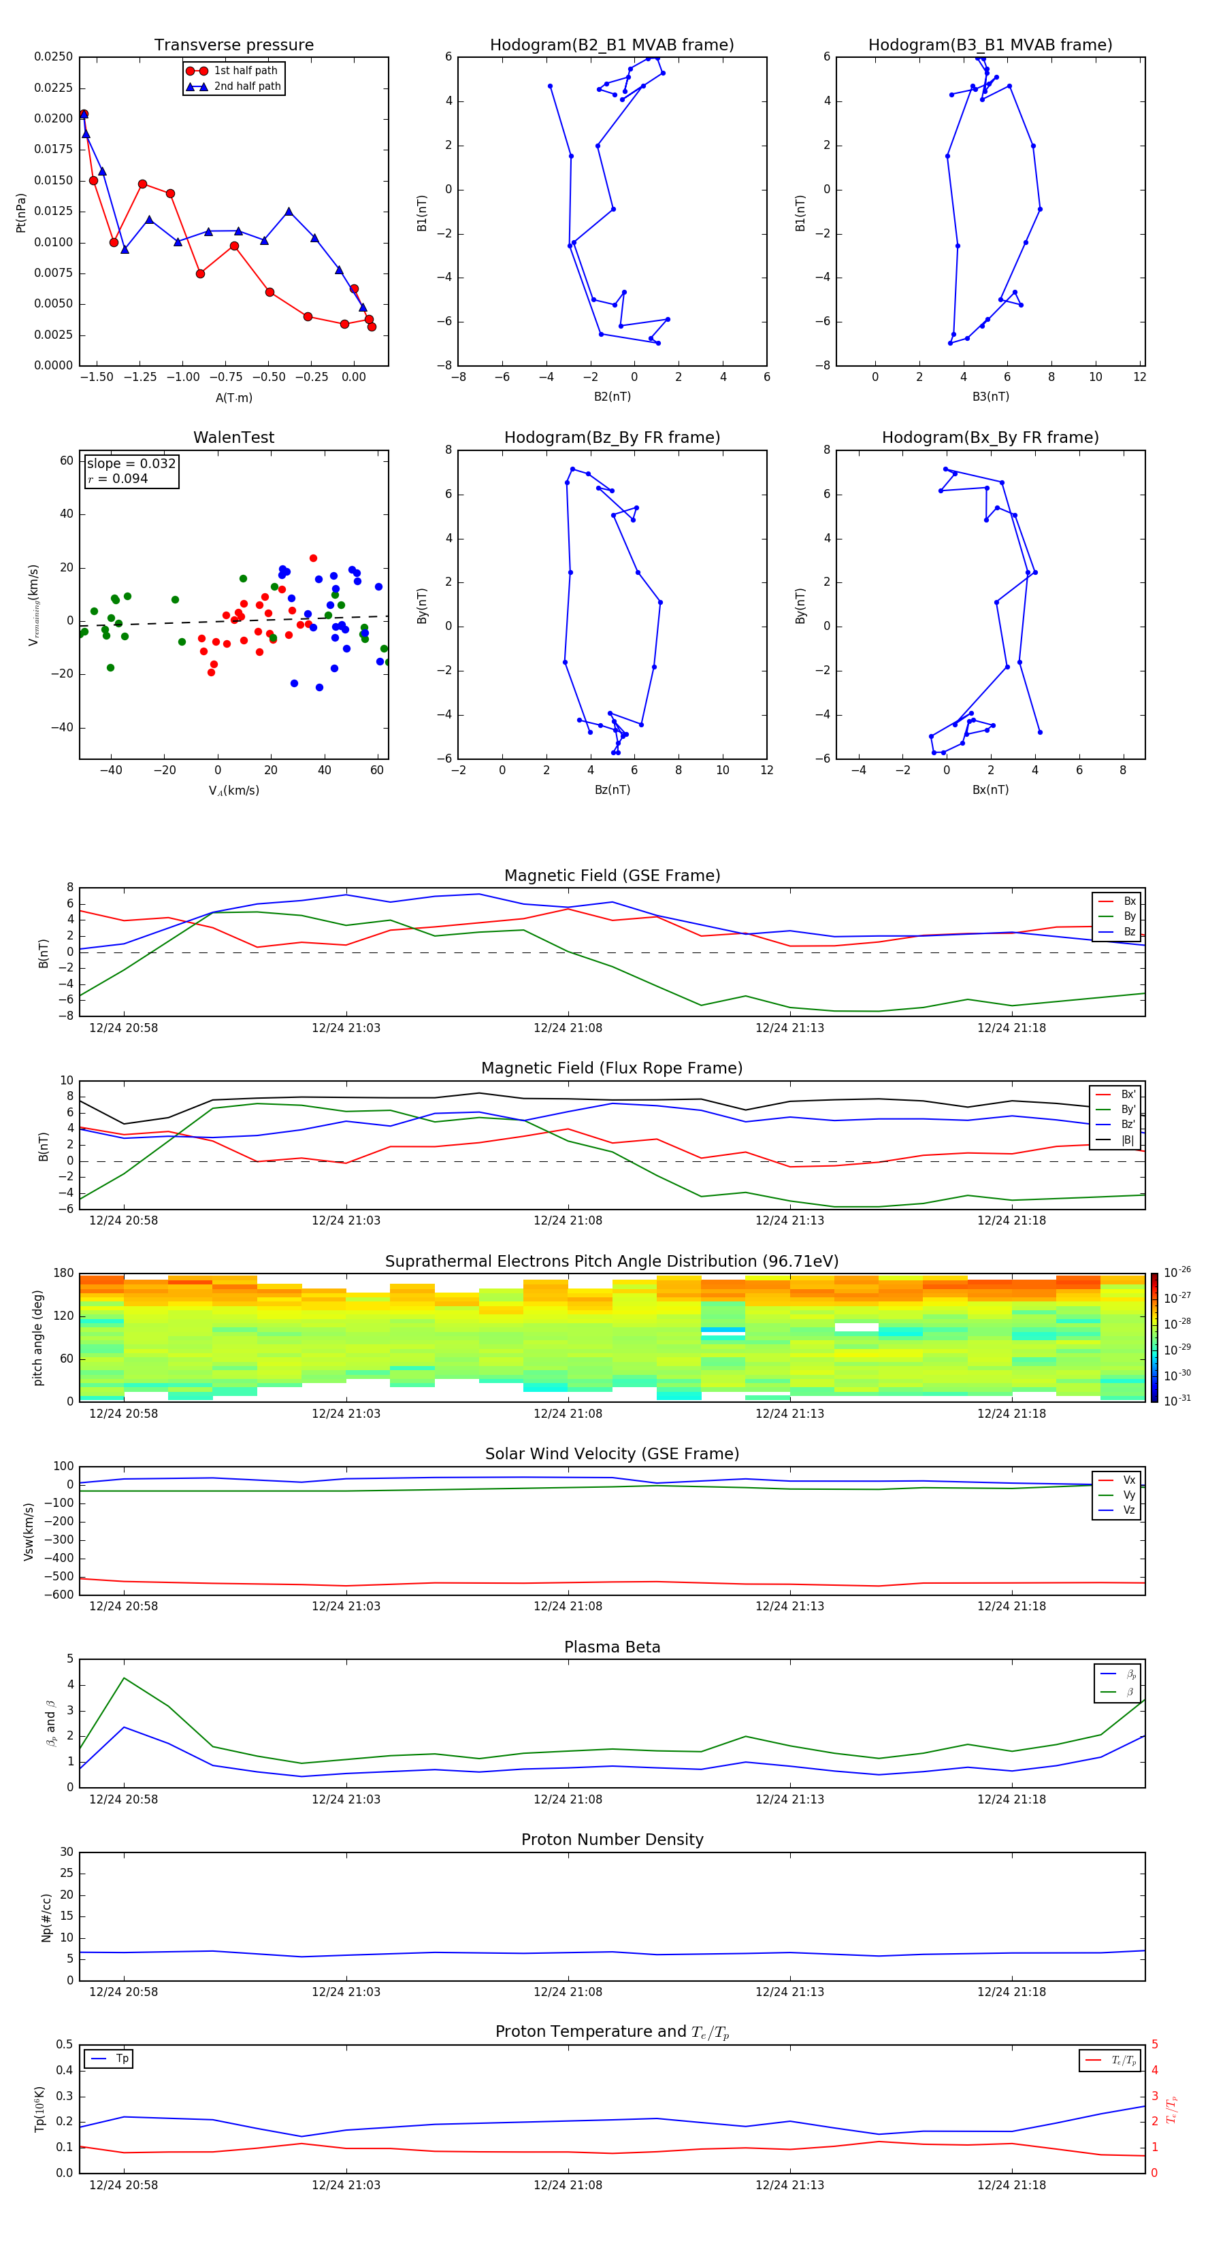The width and height of the screenshot is (1225, 2245).
Task: Click the 'Tp' legend entry
Action: [x=110, y=2059]
